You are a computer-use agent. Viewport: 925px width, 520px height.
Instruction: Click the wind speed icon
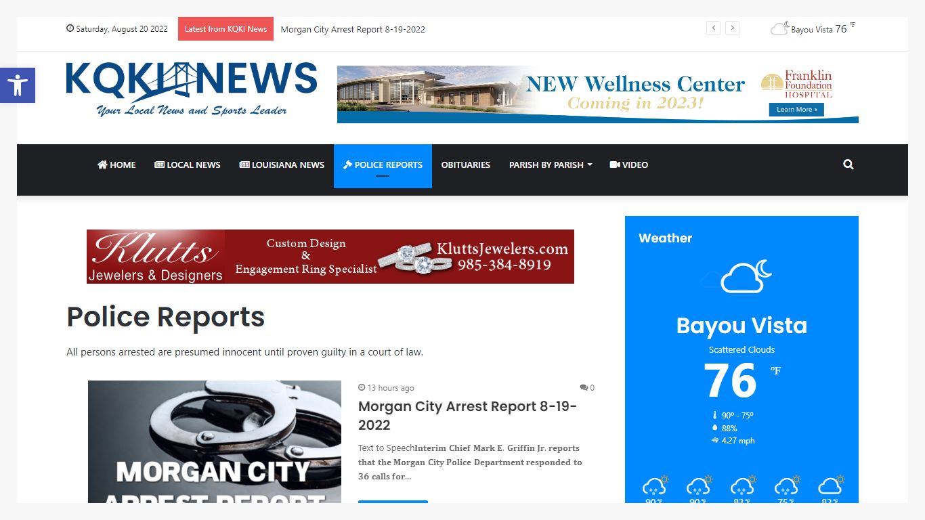click(714, 441)
